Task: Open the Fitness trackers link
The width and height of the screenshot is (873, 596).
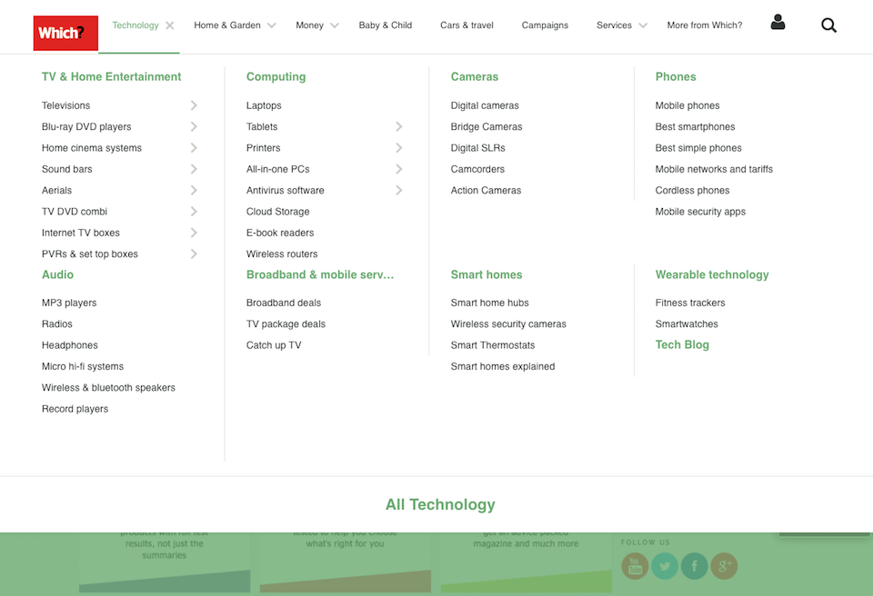Action: click(689, 303)
